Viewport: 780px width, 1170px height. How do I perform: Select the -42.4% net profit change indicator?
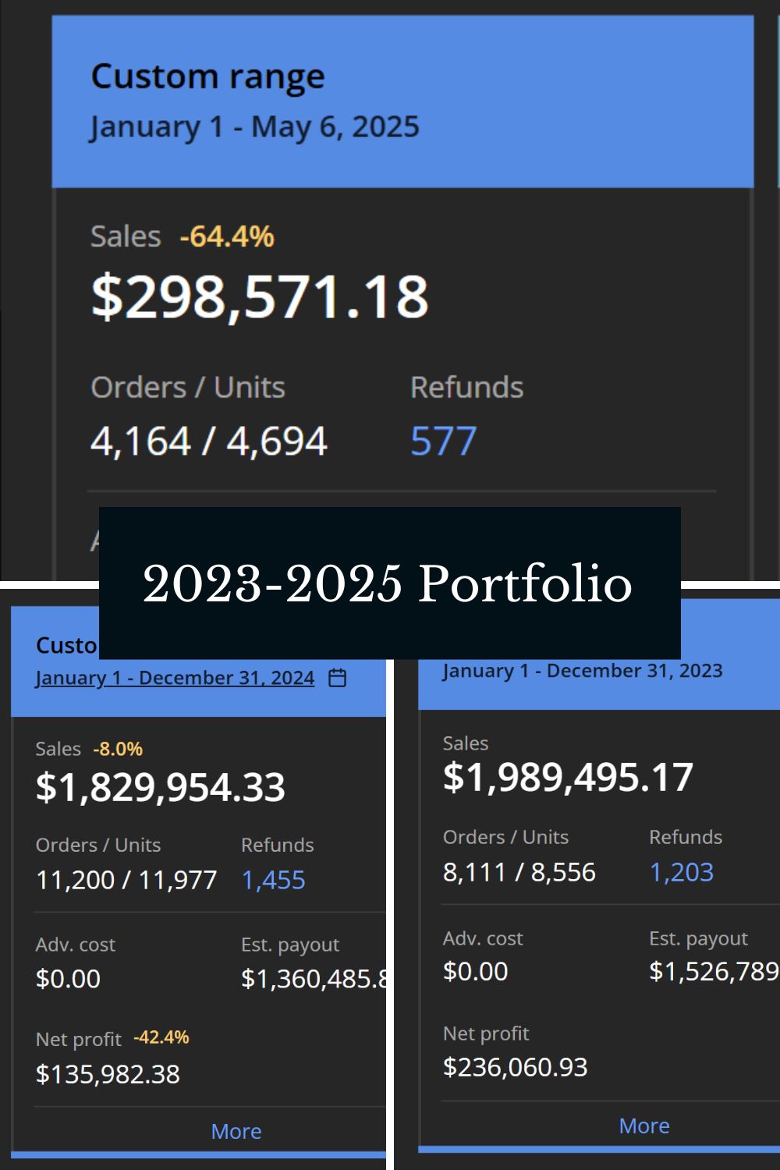[161, 1037]
